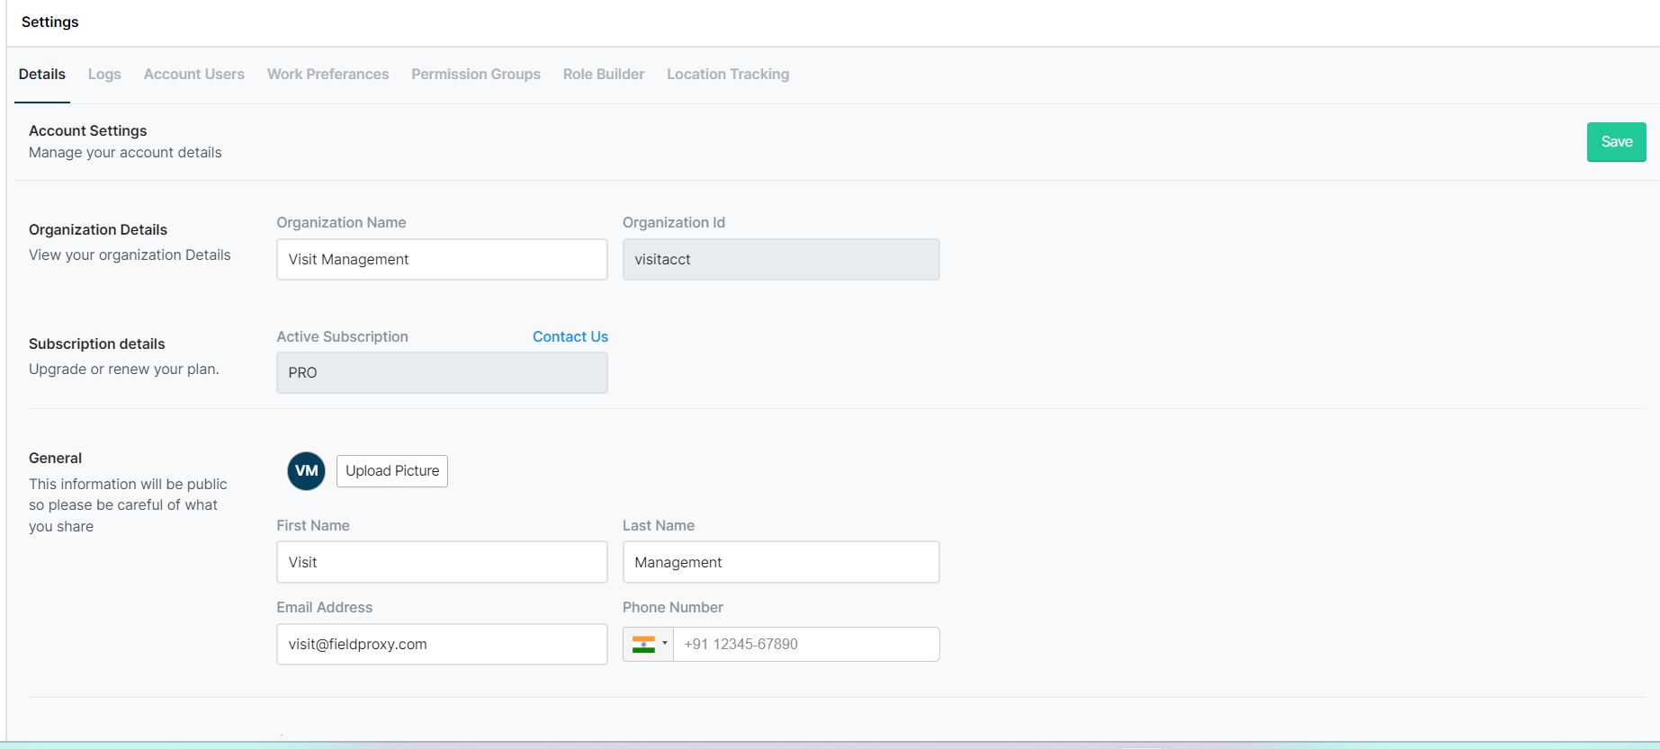
Task: Click the Settings page title
Action: 50,22
